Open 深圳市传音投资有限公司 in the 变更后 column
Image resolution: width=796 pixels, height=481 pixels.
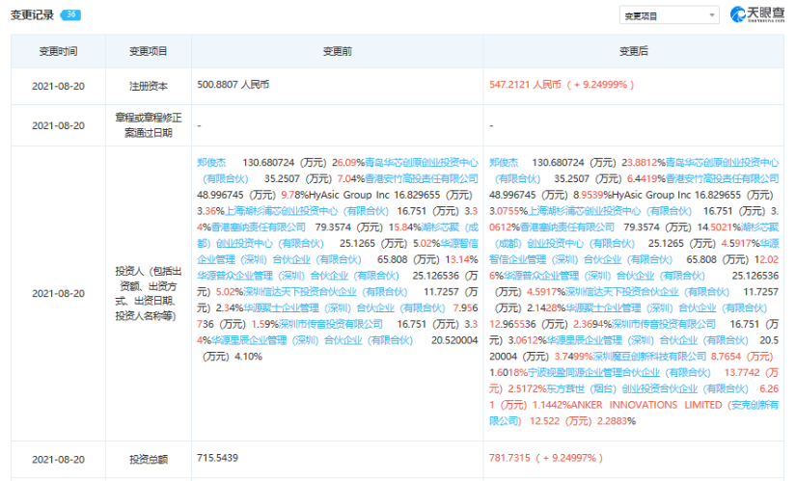click(664, 324)
